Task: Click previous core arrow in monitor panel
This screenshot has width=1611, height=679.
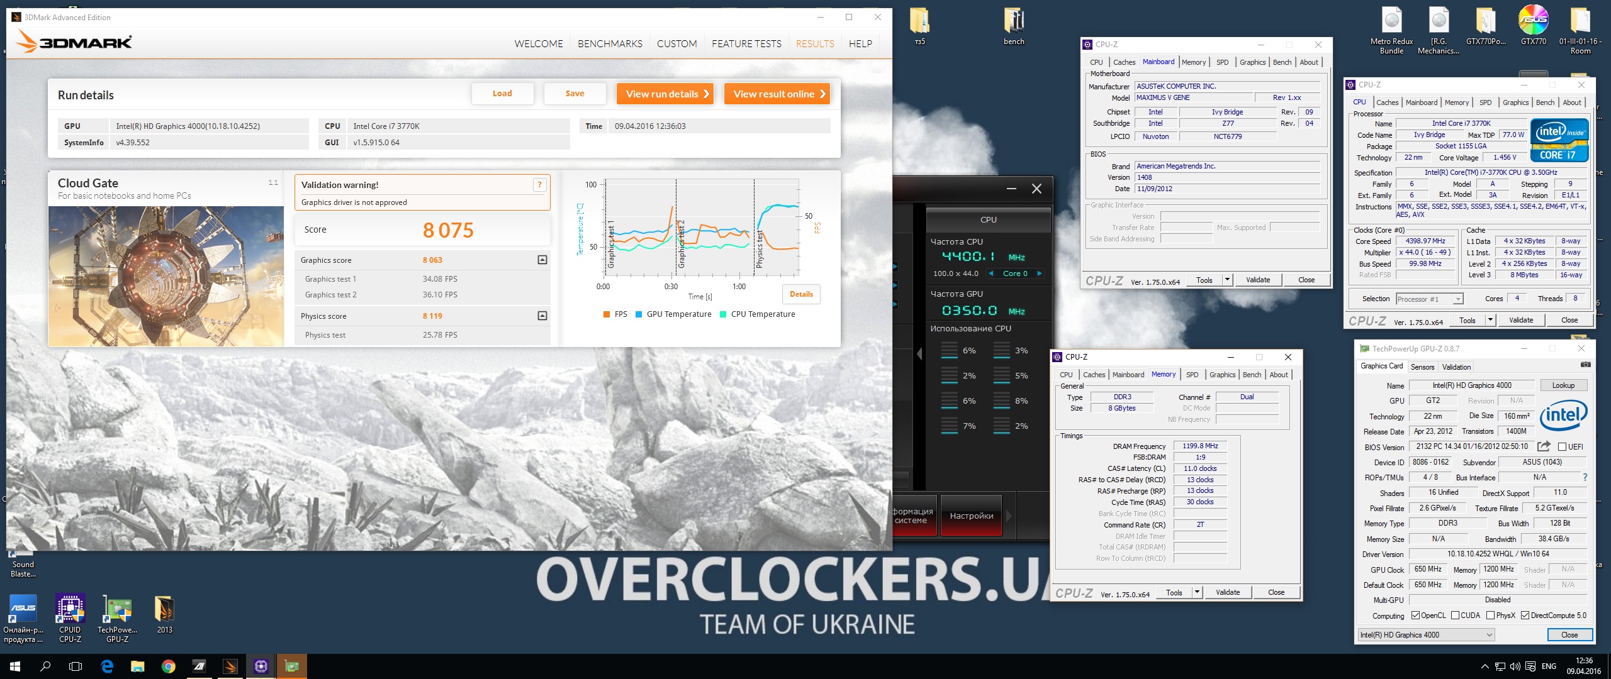Action: click(x=992, y=273)
